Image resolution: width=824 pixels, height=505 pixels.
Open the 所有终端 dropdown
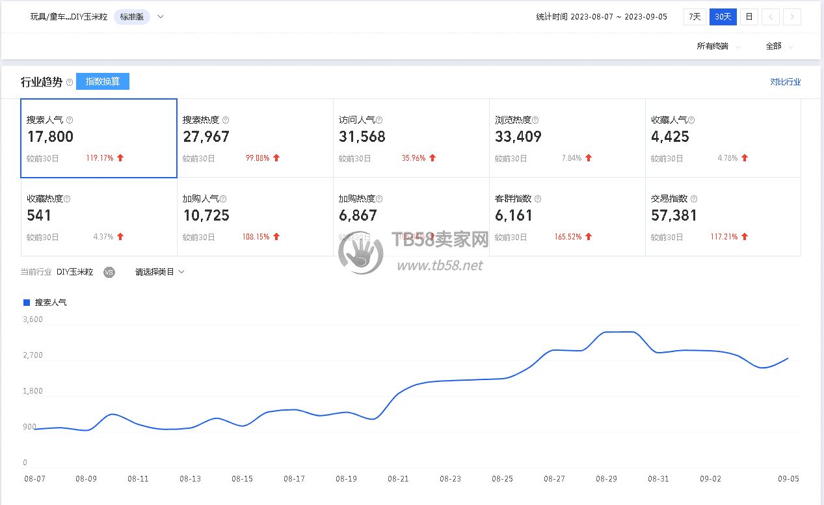click(719, 46)
